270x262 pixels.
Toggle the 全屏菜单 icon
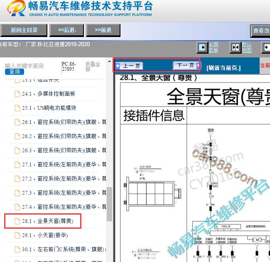pos(202,47)
